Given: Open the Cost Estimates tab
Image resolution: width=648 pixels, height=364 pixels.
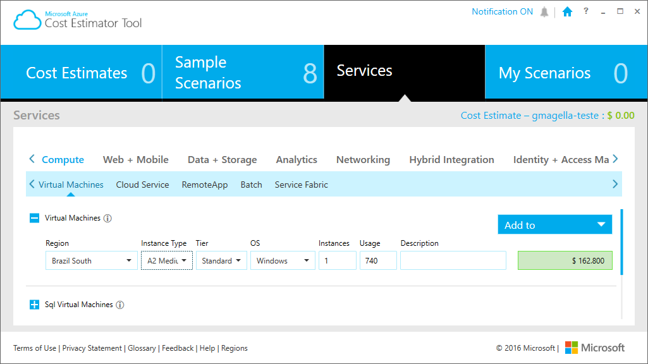Looking at the screenshot, I should coord(81,72).
